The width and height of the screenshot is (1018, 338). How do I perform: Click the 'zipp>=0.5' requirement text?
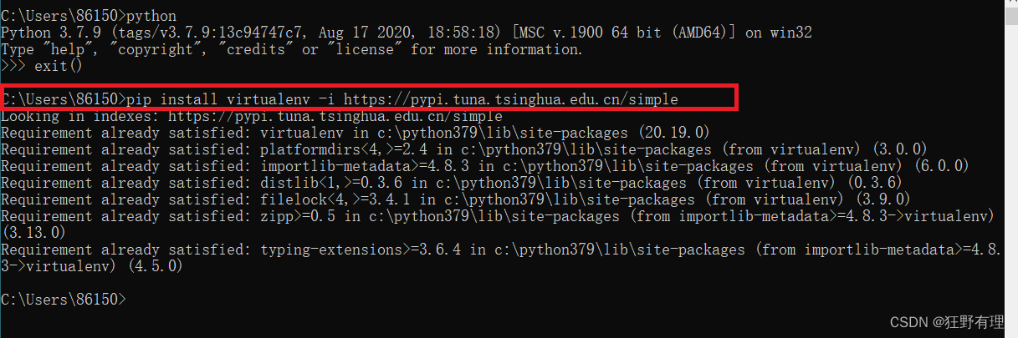coord(299,216)
